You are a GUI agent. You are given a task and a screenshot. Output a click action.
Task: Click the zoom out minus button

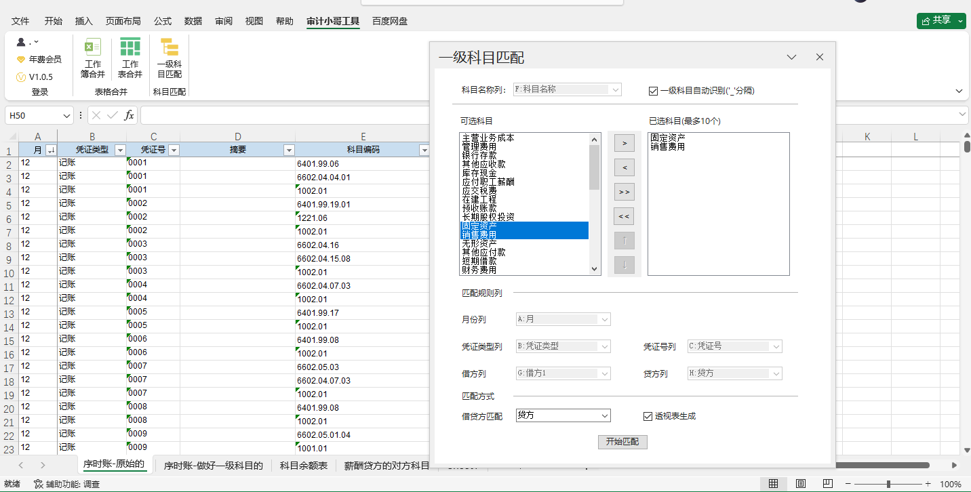(849, 484)
